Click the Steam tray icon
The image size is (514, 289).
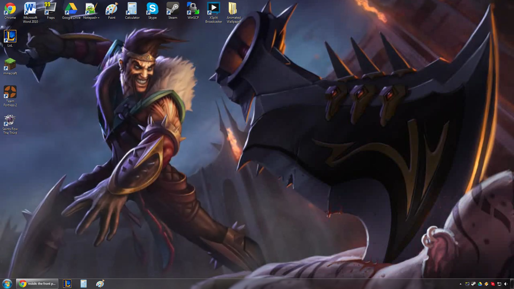click(x=474, y=284)
